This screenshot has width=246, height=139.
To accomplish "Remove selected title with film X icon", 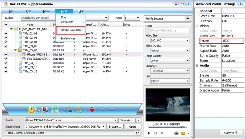I will click(x=45, y=109).
